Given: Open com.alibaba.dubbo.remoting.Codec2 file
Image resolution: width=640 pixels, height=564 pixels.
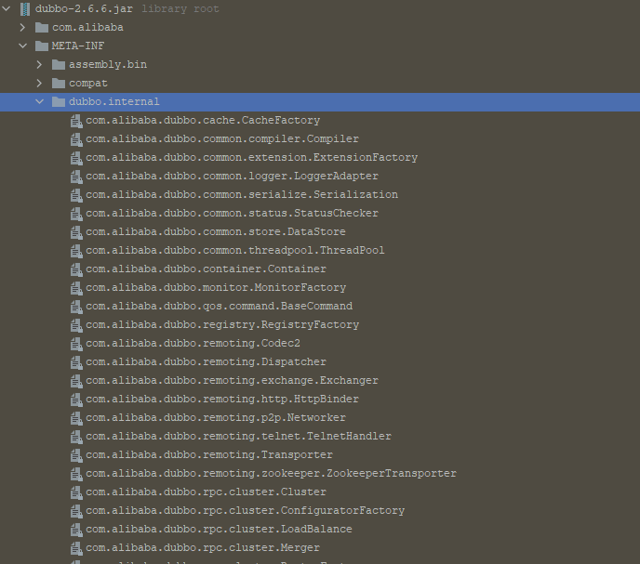Looking at the screenshot, I should pyautogui.click(x=193, y=344).
